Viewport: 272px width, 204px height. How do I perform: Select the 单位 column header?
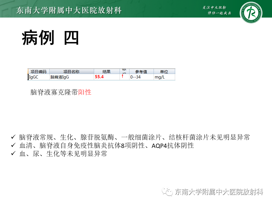[164, 71]
